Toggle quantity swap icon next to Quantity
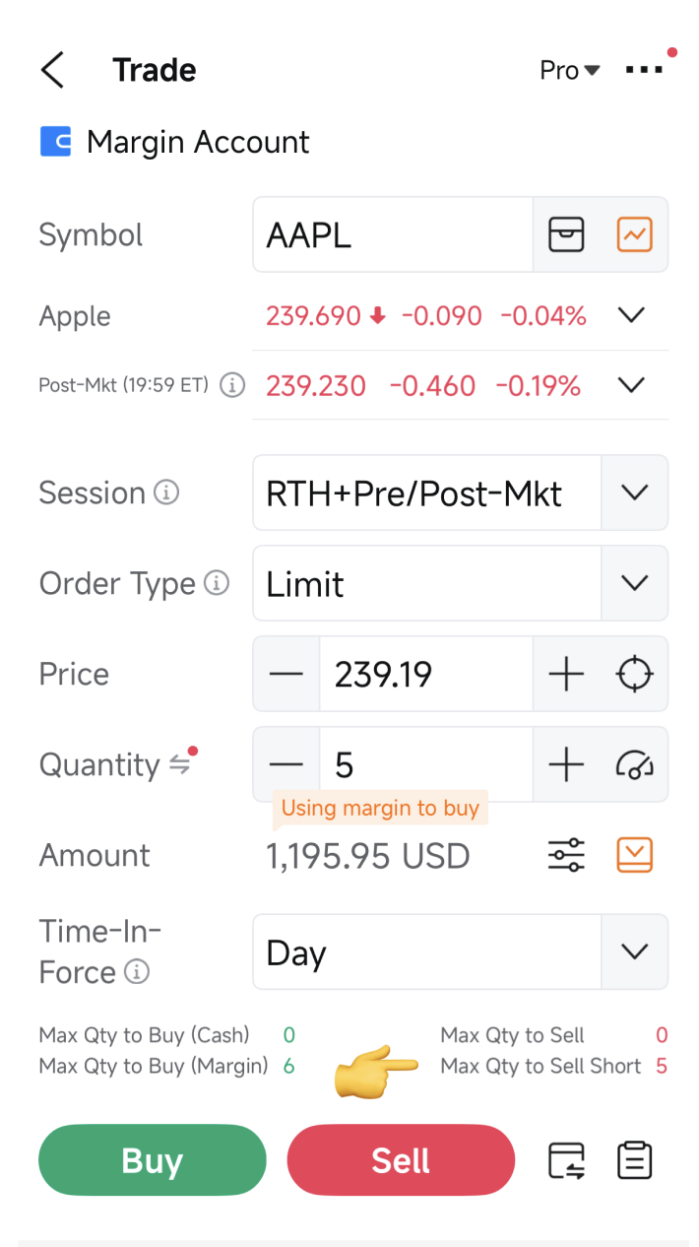699x1247 pixels. [x=179, y=764]
